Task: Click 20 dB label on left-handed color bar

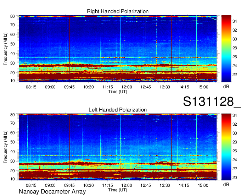Action: point(235,178)
